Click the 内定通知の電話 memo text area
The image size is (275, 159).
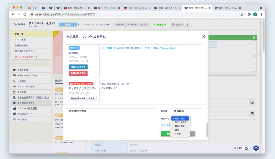(x=112, y=119)
